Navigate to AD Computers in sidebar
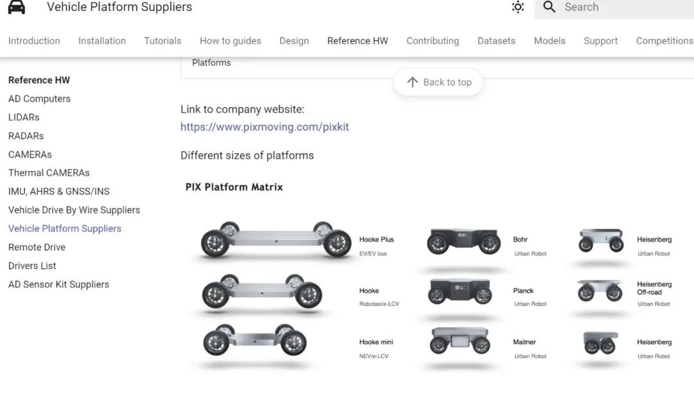694x400 pixels. click(39, 98)
